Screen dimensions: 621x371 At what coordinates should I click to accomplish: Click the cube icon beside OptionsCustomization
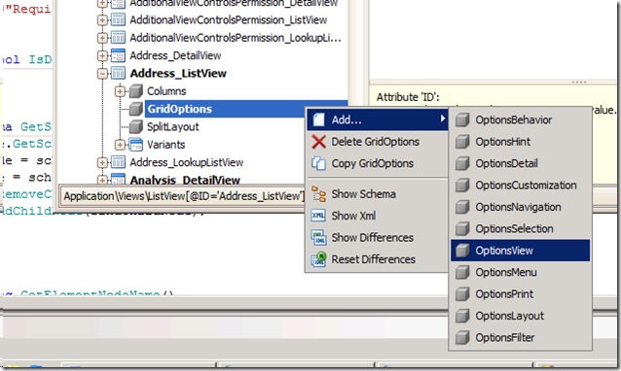tap(462, 185)
